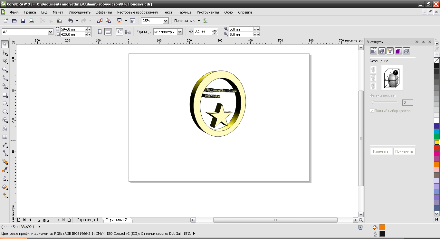
Task: Create a new document
Action: [6, 21]
